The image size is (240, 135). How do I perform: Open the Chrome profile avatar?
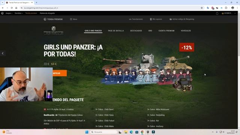(232, 8)
